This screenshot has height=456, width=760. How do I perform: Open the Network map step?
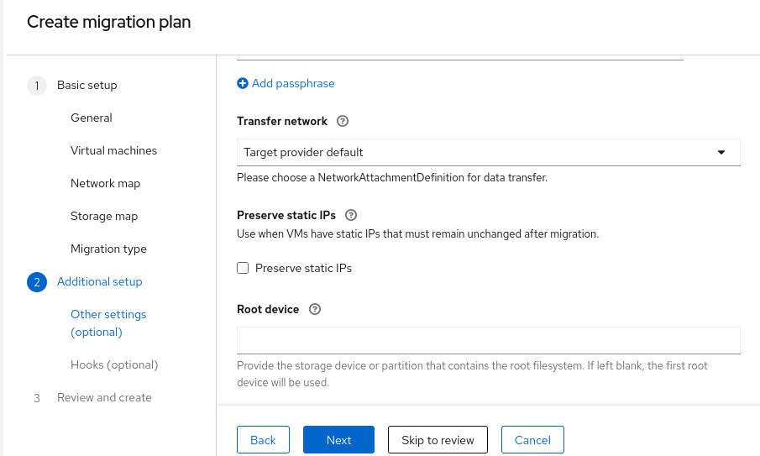click(x=105, y=184)
